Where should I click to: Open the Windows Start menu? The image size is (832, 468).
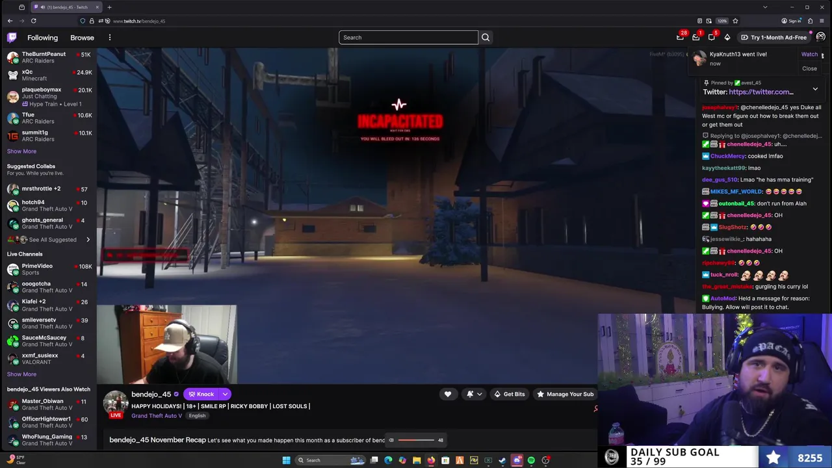[286, 460]
